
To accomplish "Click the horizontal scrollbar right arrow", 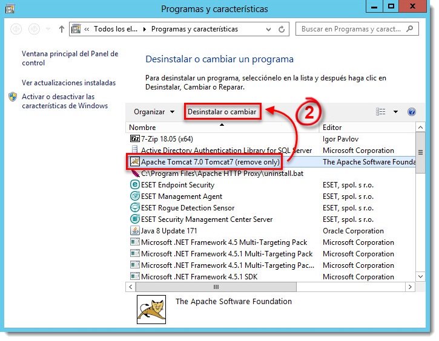I will tap(410, 287).
